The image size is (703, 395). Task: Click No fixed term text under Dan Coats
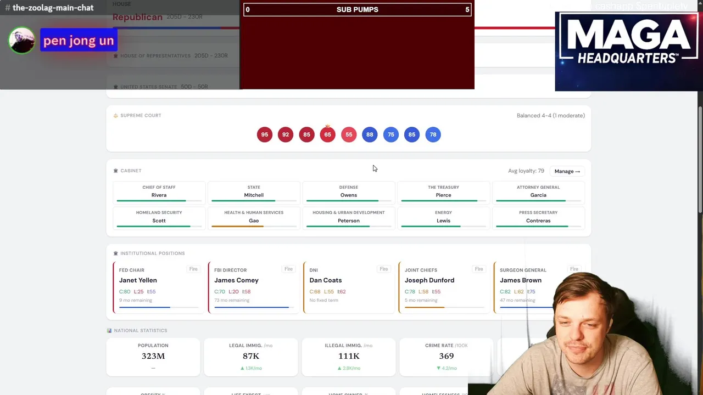tap(324, 300)
